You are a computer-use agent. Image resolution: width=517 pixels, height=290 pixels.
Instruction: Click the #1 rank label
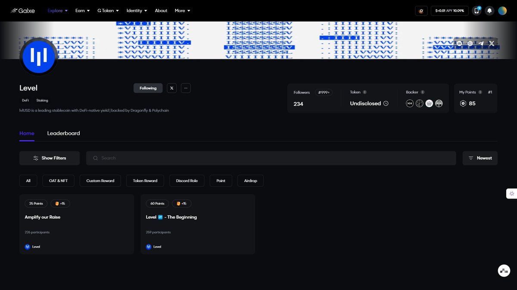(490, 92)
